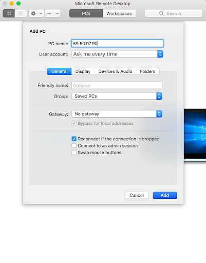Click the Add button
The width and height of the screenshot is (206, 263).
point(165,195)
